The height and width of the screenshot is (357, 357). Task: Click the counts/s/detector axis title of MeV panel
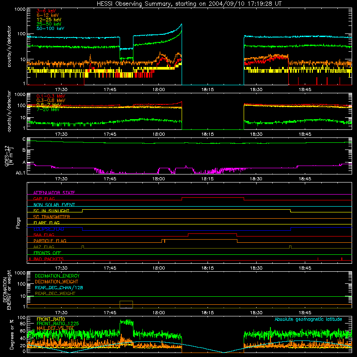coord(9,111)
